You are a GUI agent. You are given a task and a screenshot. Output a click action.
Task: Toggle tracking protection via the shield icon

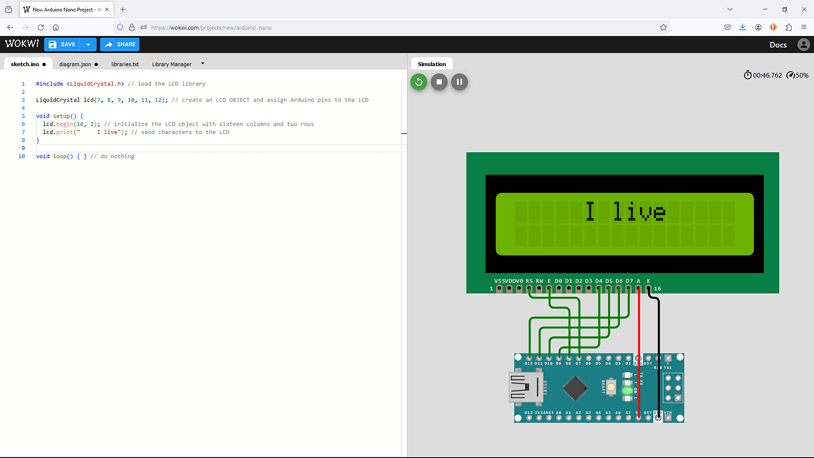120,27
